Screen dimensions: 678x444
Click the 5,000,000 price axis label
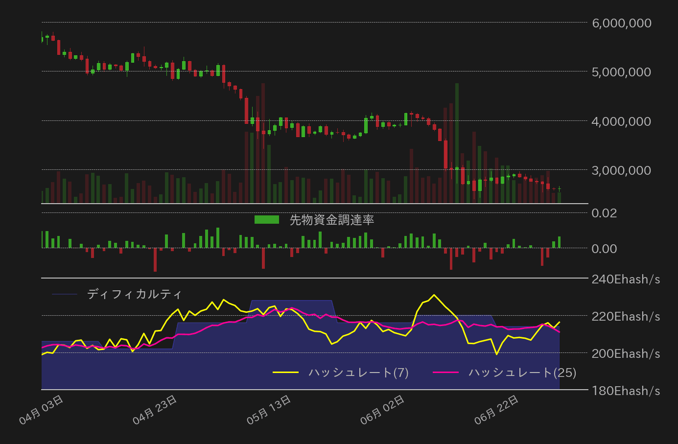[x=621, y=72]
